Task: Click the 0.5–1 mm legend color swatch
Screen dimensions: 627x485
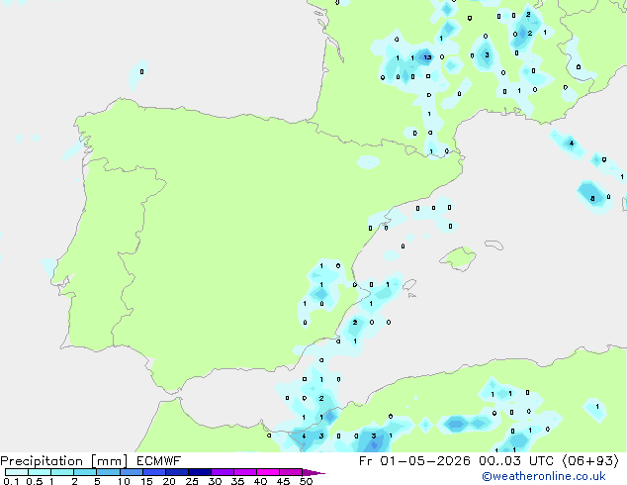Action: tap(40, 472)
